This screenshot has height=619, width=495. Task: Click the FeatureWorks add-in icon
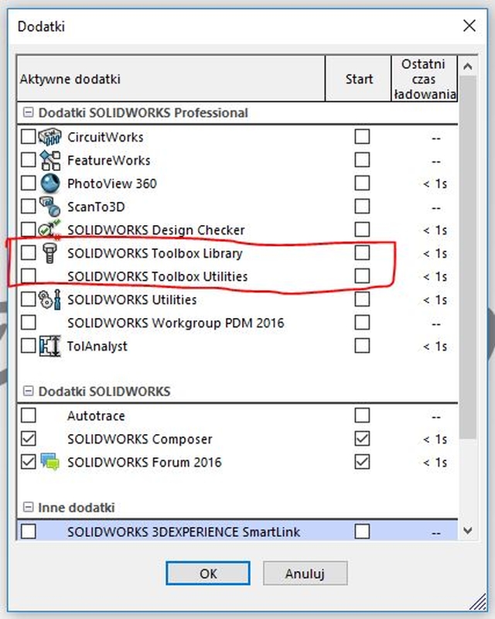tap(49, 160)
